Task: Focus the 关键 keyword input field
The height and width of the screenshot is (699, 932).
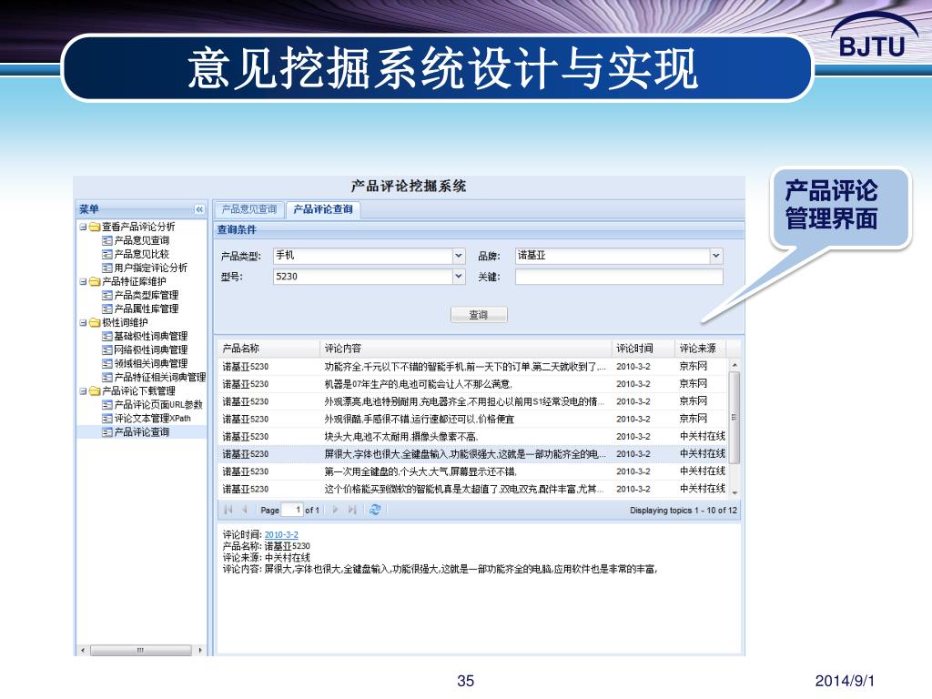Action: [x=619, y=277]
